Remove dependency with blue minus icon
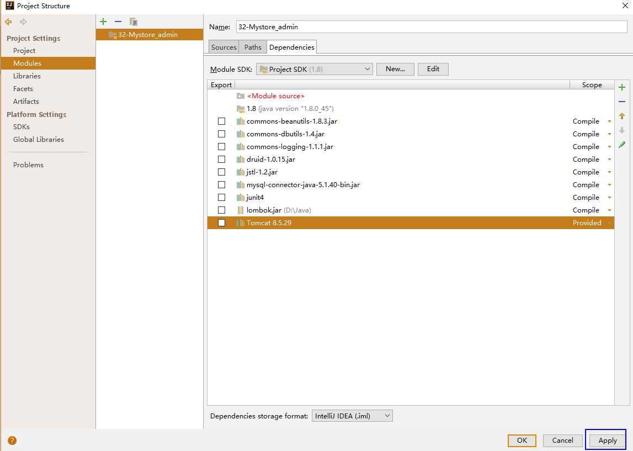The image size is (633, 451). pyautogui.click(x=622, y=102)
